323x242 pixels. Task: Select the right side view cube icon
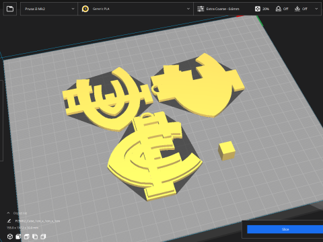click(43, 237)
